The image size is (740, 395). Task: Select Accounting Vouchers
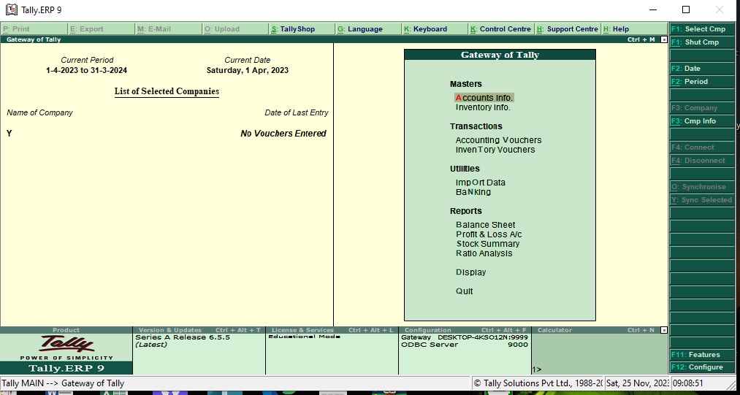(498, 140)
